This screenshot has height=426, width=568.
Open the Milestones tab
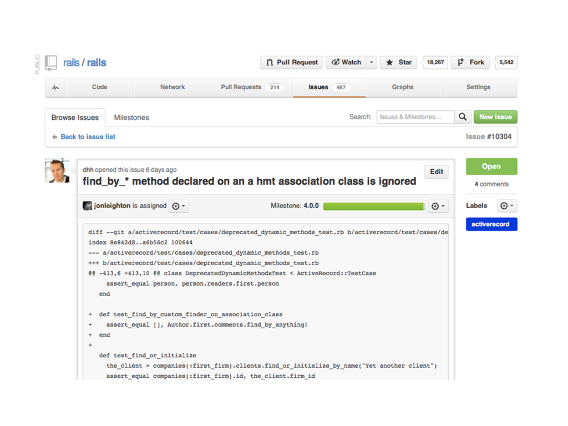click(131, 118)
